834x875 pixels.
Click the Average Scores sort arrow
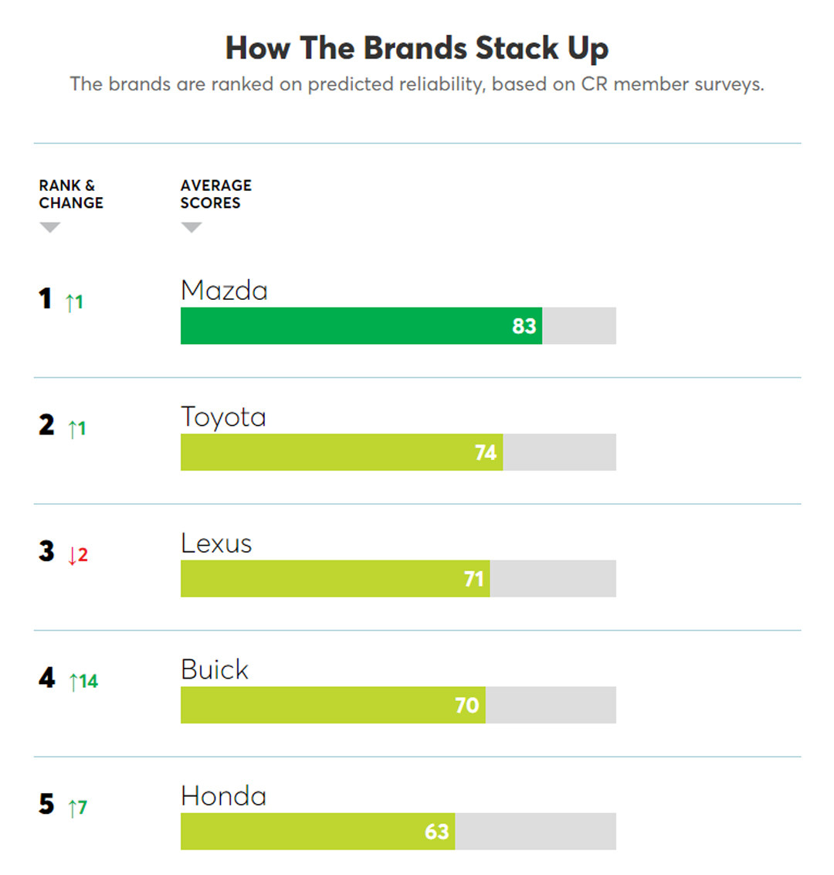(191, 227)
